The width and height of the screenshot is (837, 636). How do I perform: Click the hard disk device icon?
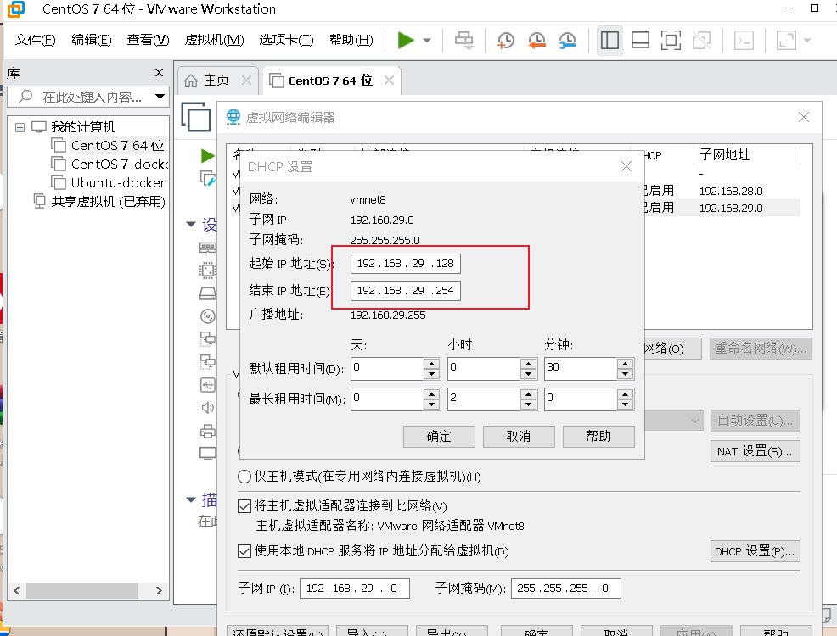click(208, 293)
